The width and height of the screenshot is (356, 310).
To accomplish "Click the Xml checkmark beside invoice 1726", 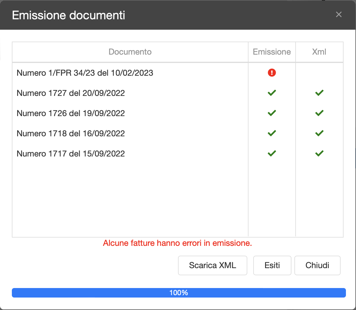I will click(x=319, y=113).
